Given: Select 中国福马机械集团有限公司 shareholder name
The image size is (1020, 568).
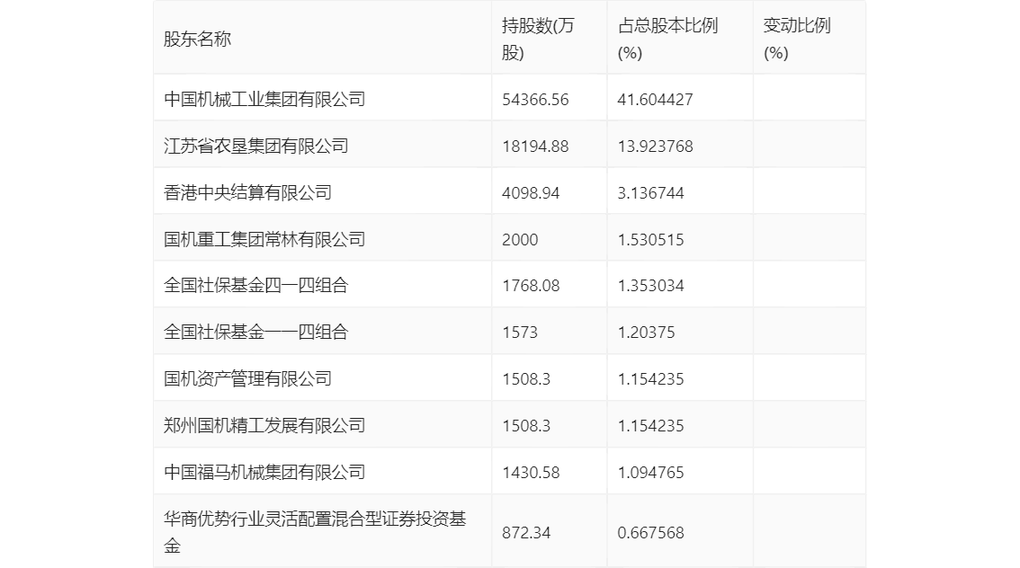Looking at the screenshot, I should (x=264, y=473).
